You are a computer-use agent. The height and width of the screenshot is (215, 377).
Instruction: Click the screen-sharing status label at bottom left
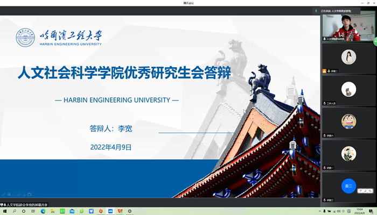pos(25,204)
